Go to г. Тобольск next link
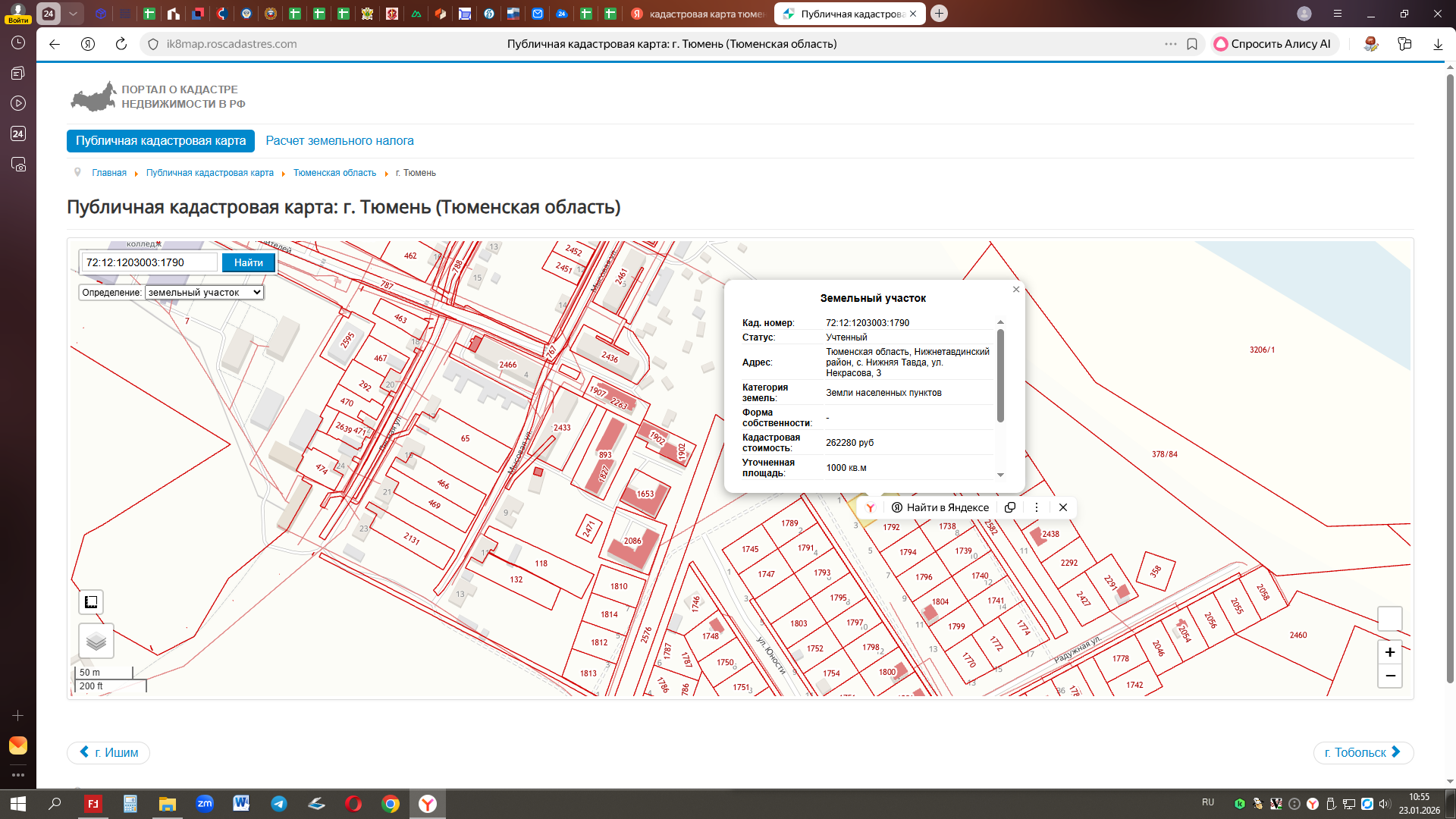Image resolution: width=1456 pixels, height=819 pixels. tap(1363, 752)
